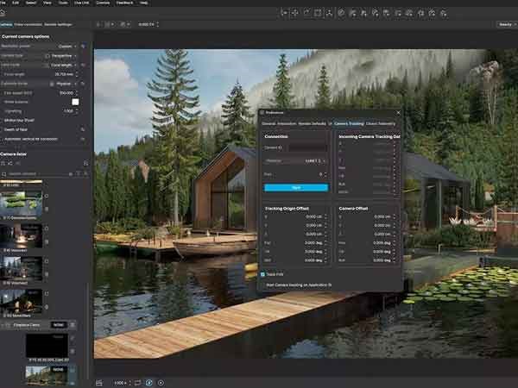Screen dimensions: 518x388
Task: Toggle the Track FOV checkbox
Action: [x=263, y=274]
